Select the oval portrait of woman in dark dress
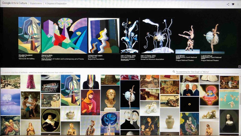 (x=229, y=121)
